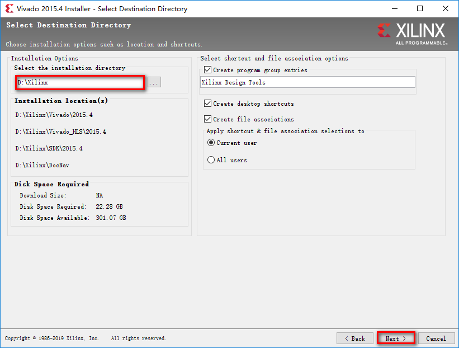This screenshot has width=459, height=348.
Task: Click the Xilinx copyright notice text
Action: tap(85, 338)
